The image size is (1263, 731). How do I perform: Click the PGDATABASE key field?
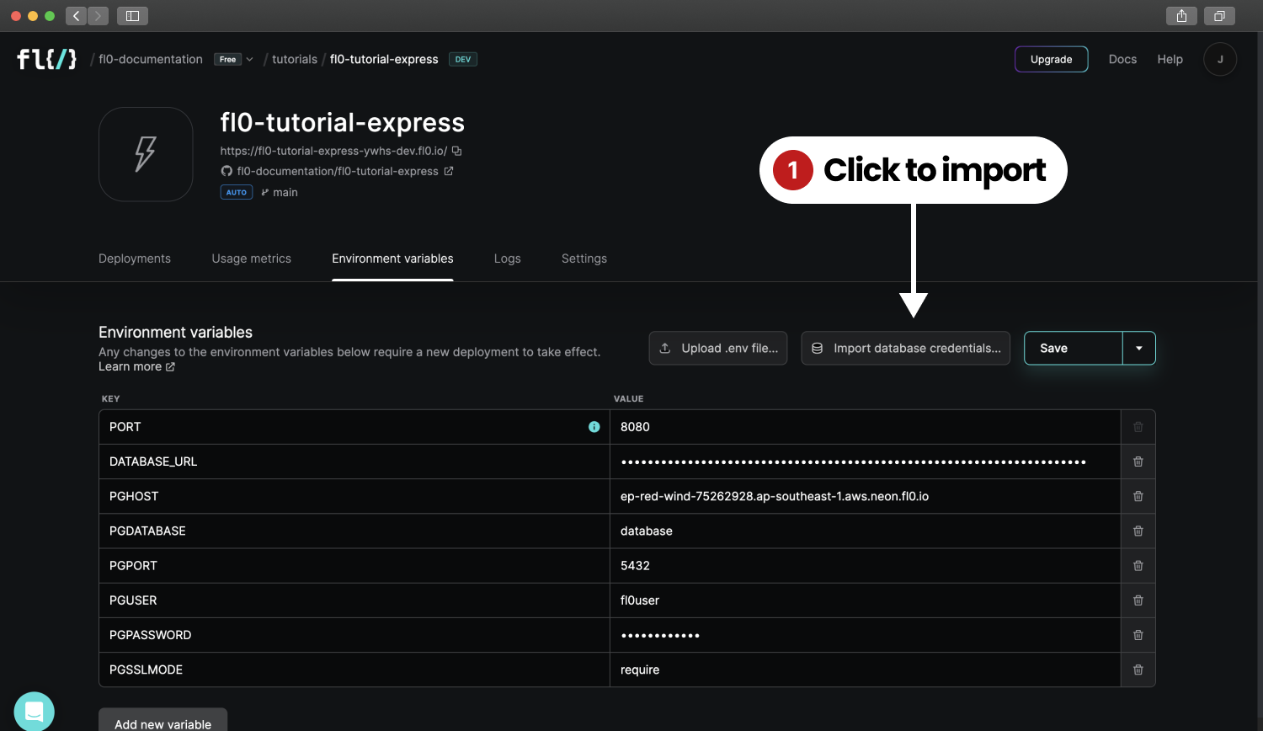(x=354, y=531)
